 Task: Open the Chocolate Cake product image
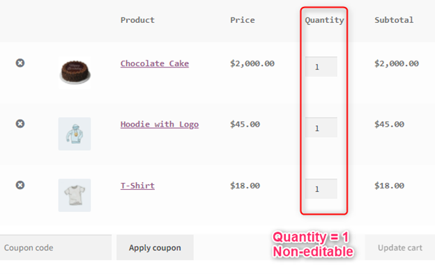75,72
